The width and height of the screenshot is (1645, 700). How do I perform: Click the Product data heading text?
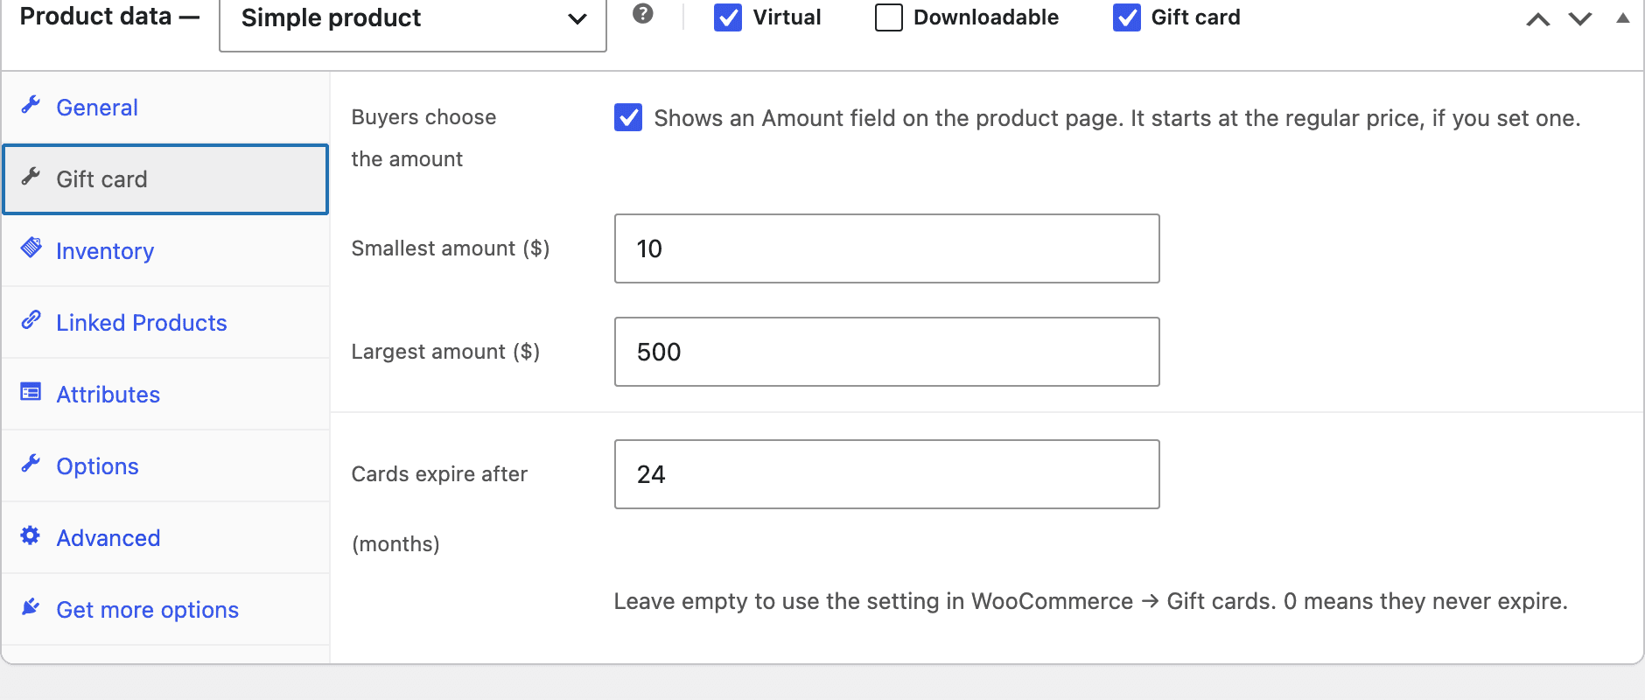click(95, 16)
